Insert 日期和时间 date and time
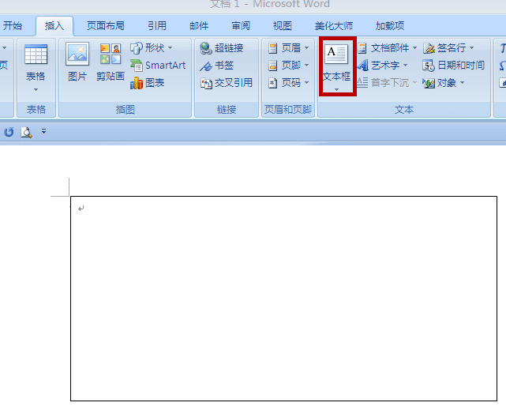The image size is (506, 410). pyautogui.click(x=454, y=66)
